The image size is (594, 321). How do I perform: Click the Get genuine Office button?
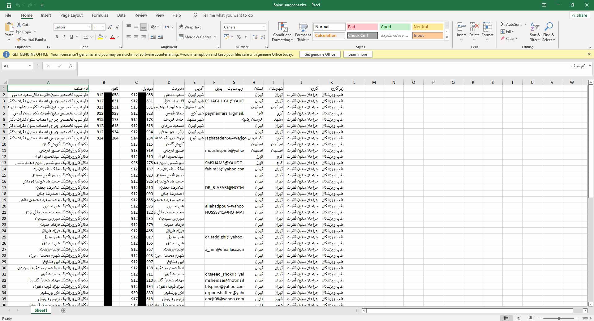(320, 54)
